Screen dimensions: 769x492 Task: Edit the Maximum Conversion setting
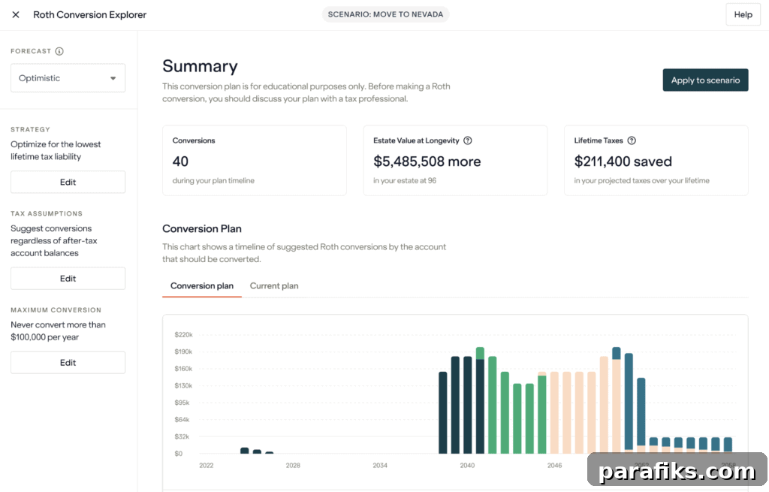pyautogui.click(x=68, y=363)
